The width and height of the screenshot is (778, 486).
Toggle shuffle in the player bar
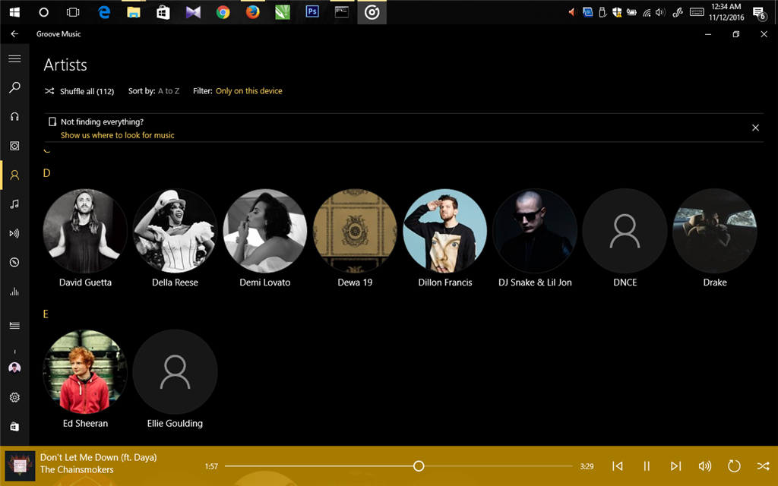763,465
